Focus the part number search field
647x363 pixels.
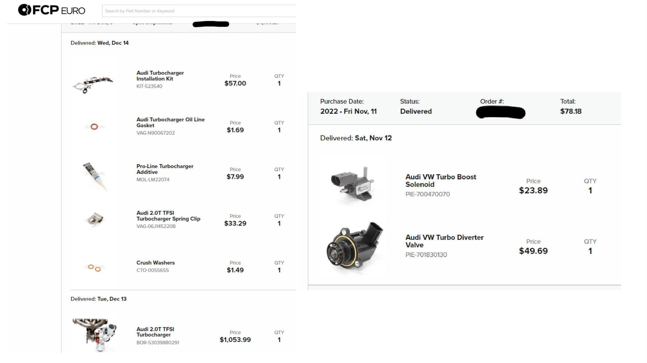pos(199,11)
